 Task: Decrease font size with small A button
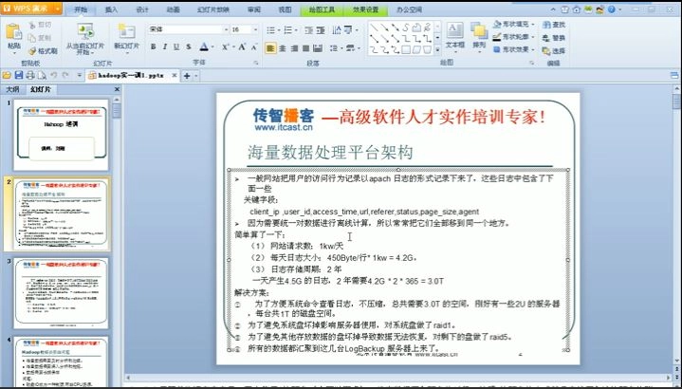(254, 47)
